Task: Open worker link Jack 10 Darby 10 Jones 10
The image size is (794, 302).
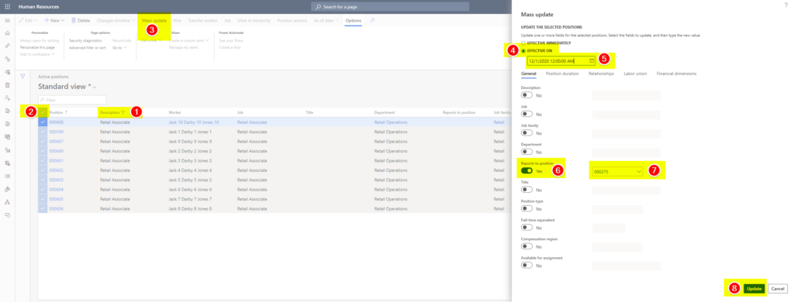Action: pyautogui.click(x=193, y=122)
